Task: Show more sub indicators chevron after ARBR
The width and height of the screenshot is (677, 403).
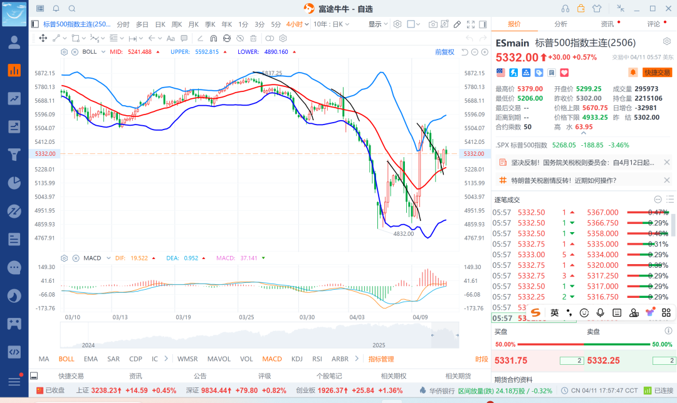Action: pos(357,359)
